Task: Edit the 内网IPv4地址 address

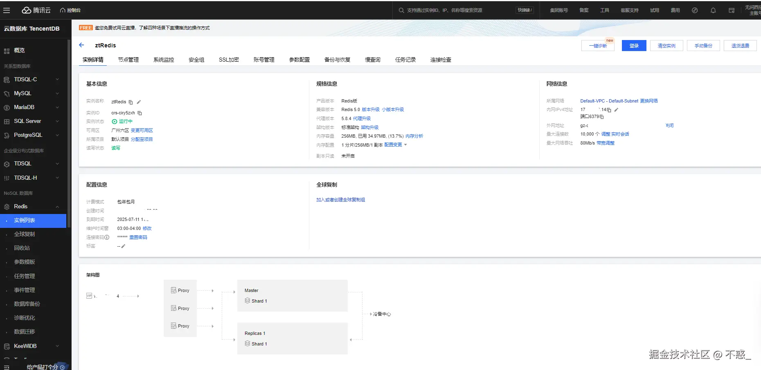Action: pos(616,109)
